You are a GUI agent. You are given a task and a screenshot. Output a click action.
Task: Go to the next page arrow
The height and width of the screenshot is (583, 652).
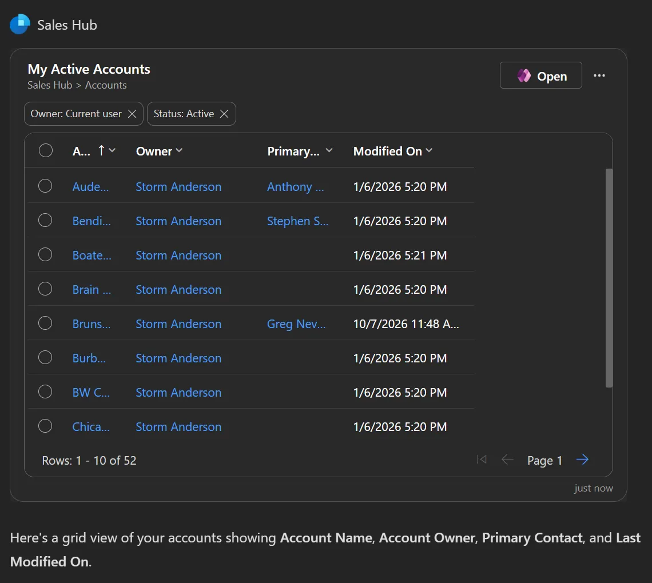582,459
